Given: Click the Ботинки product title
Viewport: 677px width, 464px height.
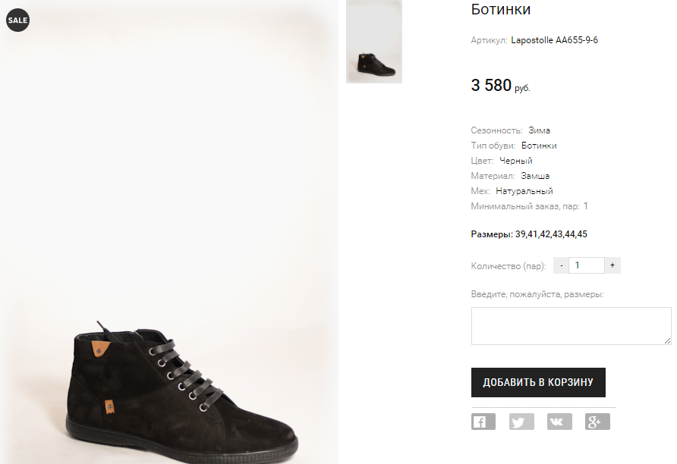Looking at the screenshot, I should click(x=500, y=10).
